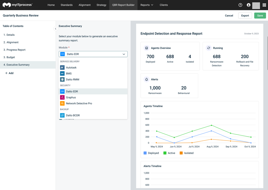268x190 pixels.
Task: Click the EDR icon in Module field
Action: coord(63,54)
